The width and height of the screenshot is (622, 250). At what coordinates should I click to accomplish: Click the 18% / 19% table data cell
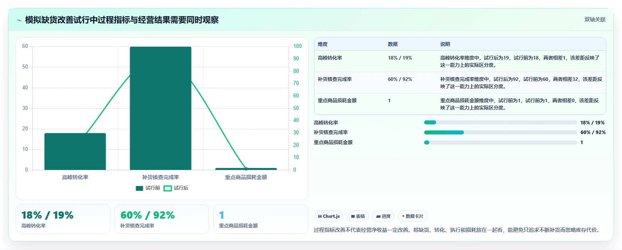[x=400, y=58]
